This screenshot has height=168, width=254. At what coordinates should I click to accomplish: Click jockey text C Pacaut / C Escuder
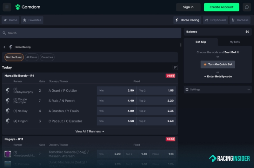[x=65, y=121]
